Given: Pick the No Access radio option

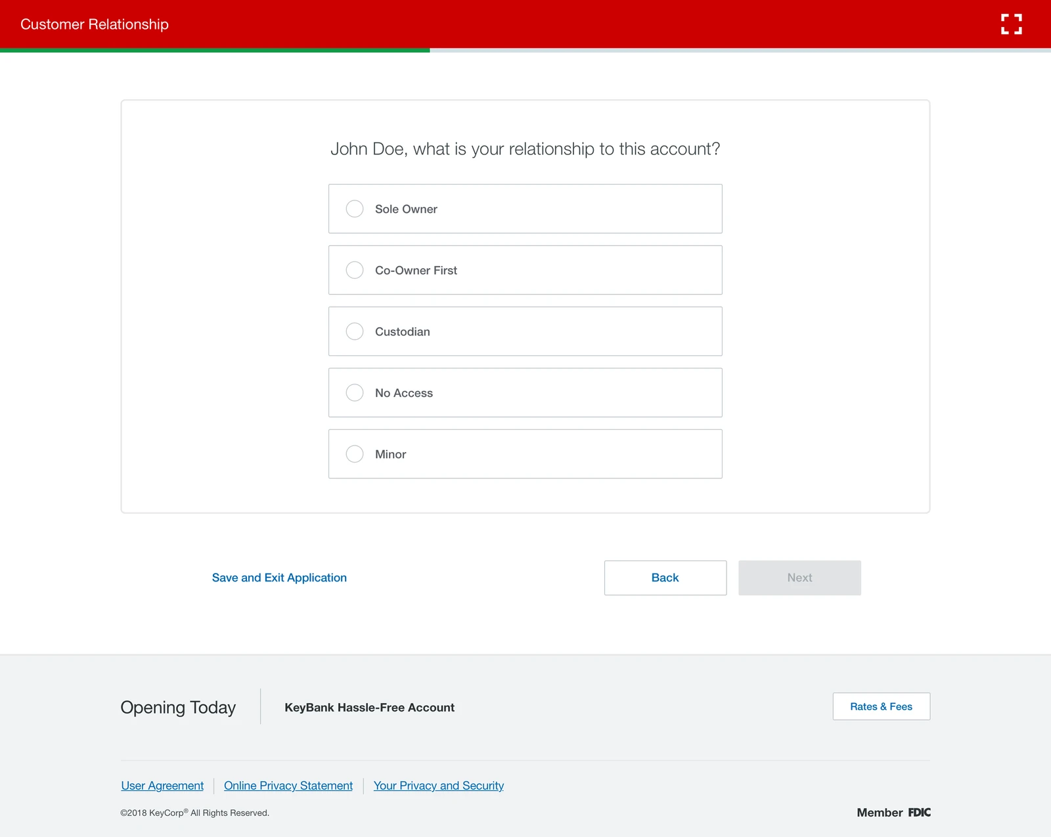Looking at the screenshot, I should 355,393.
